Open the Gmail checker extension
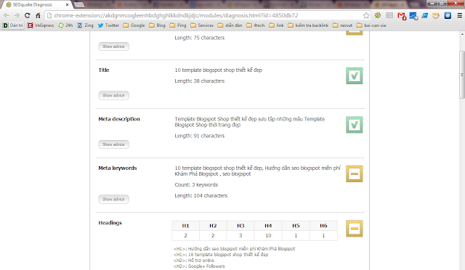465x270 pixels. coord(402,16)
